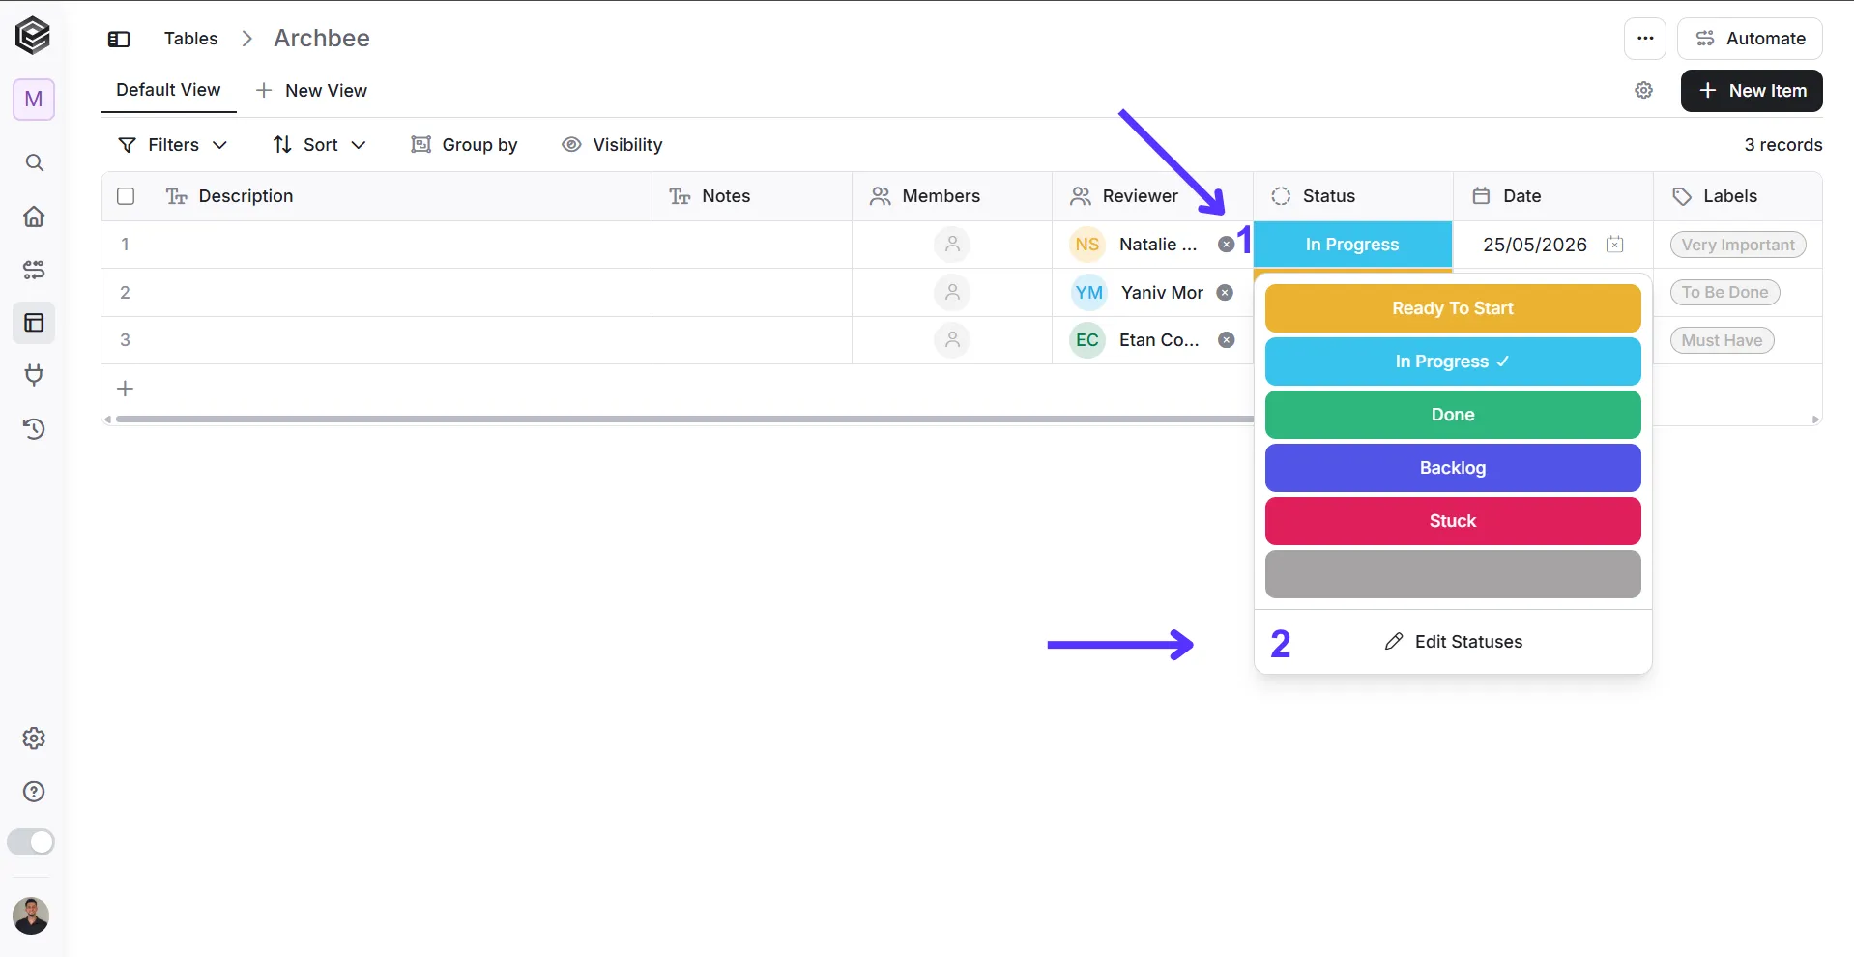Open the search icon in the sidebar

[x=34, y=162]
